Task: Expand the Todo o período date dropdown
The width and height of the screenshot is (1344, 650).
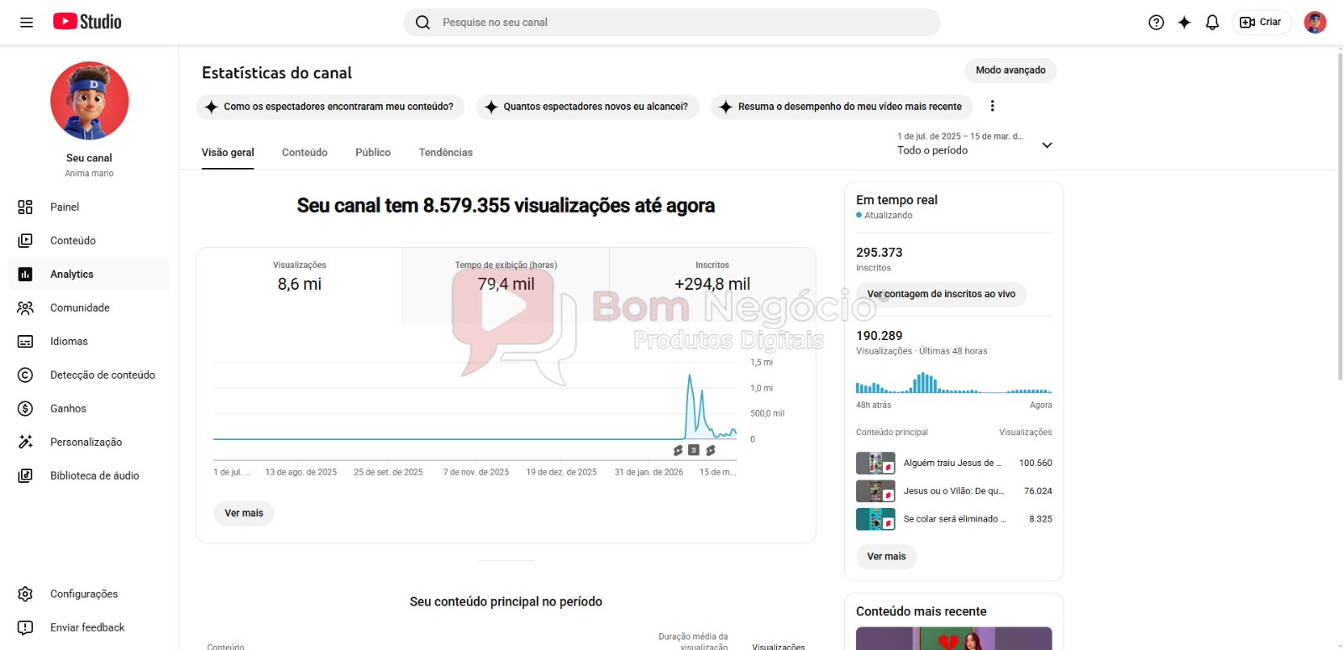Action: coord(1047,145)
